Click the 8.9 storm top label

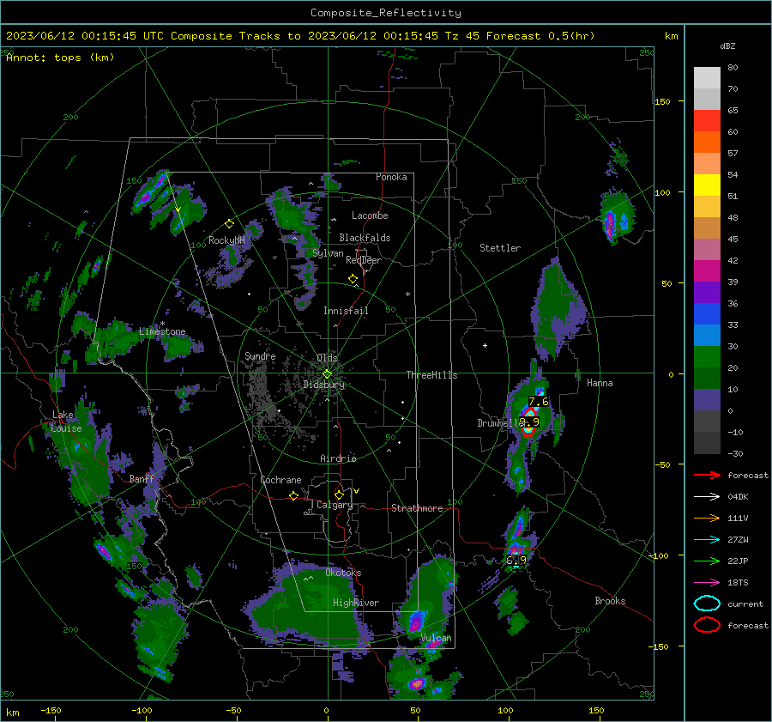tap(529, 422)
